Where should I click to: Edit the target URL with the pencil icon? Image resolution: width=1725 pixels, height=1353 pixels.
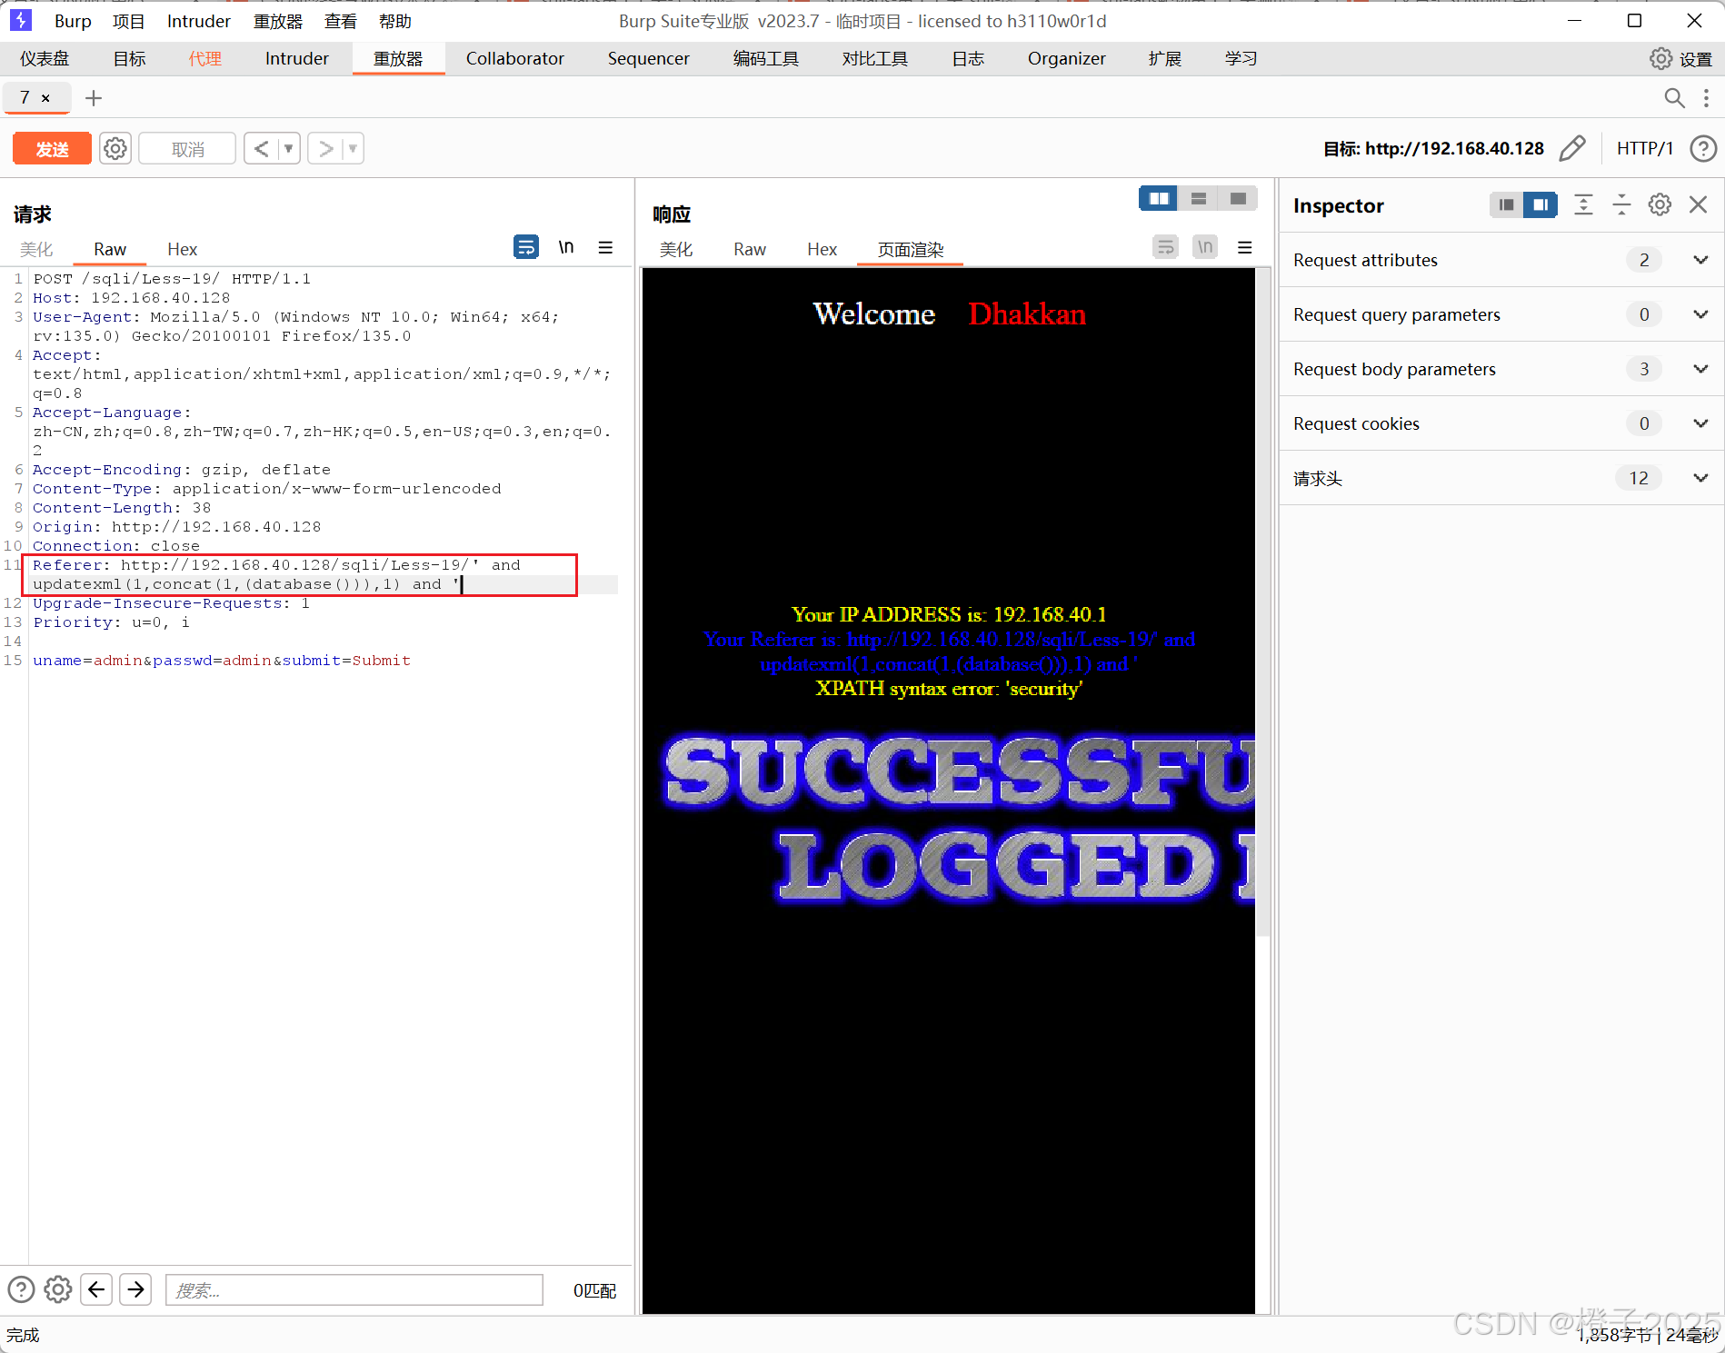1573,148
